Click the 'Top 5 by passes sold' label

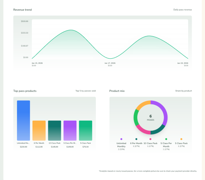(x=86, y=91)
